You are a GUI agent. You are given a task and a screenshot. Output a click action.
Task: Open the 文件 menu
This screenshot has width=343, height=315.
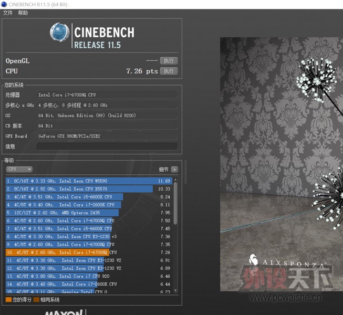click(8, 13)
